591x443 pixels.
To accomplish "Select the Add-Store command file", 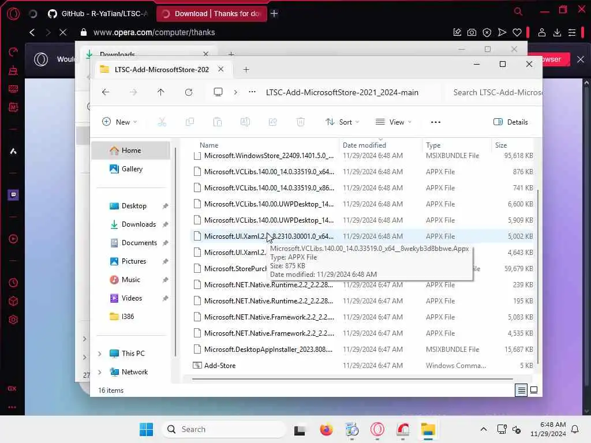I will click(362, 365).
